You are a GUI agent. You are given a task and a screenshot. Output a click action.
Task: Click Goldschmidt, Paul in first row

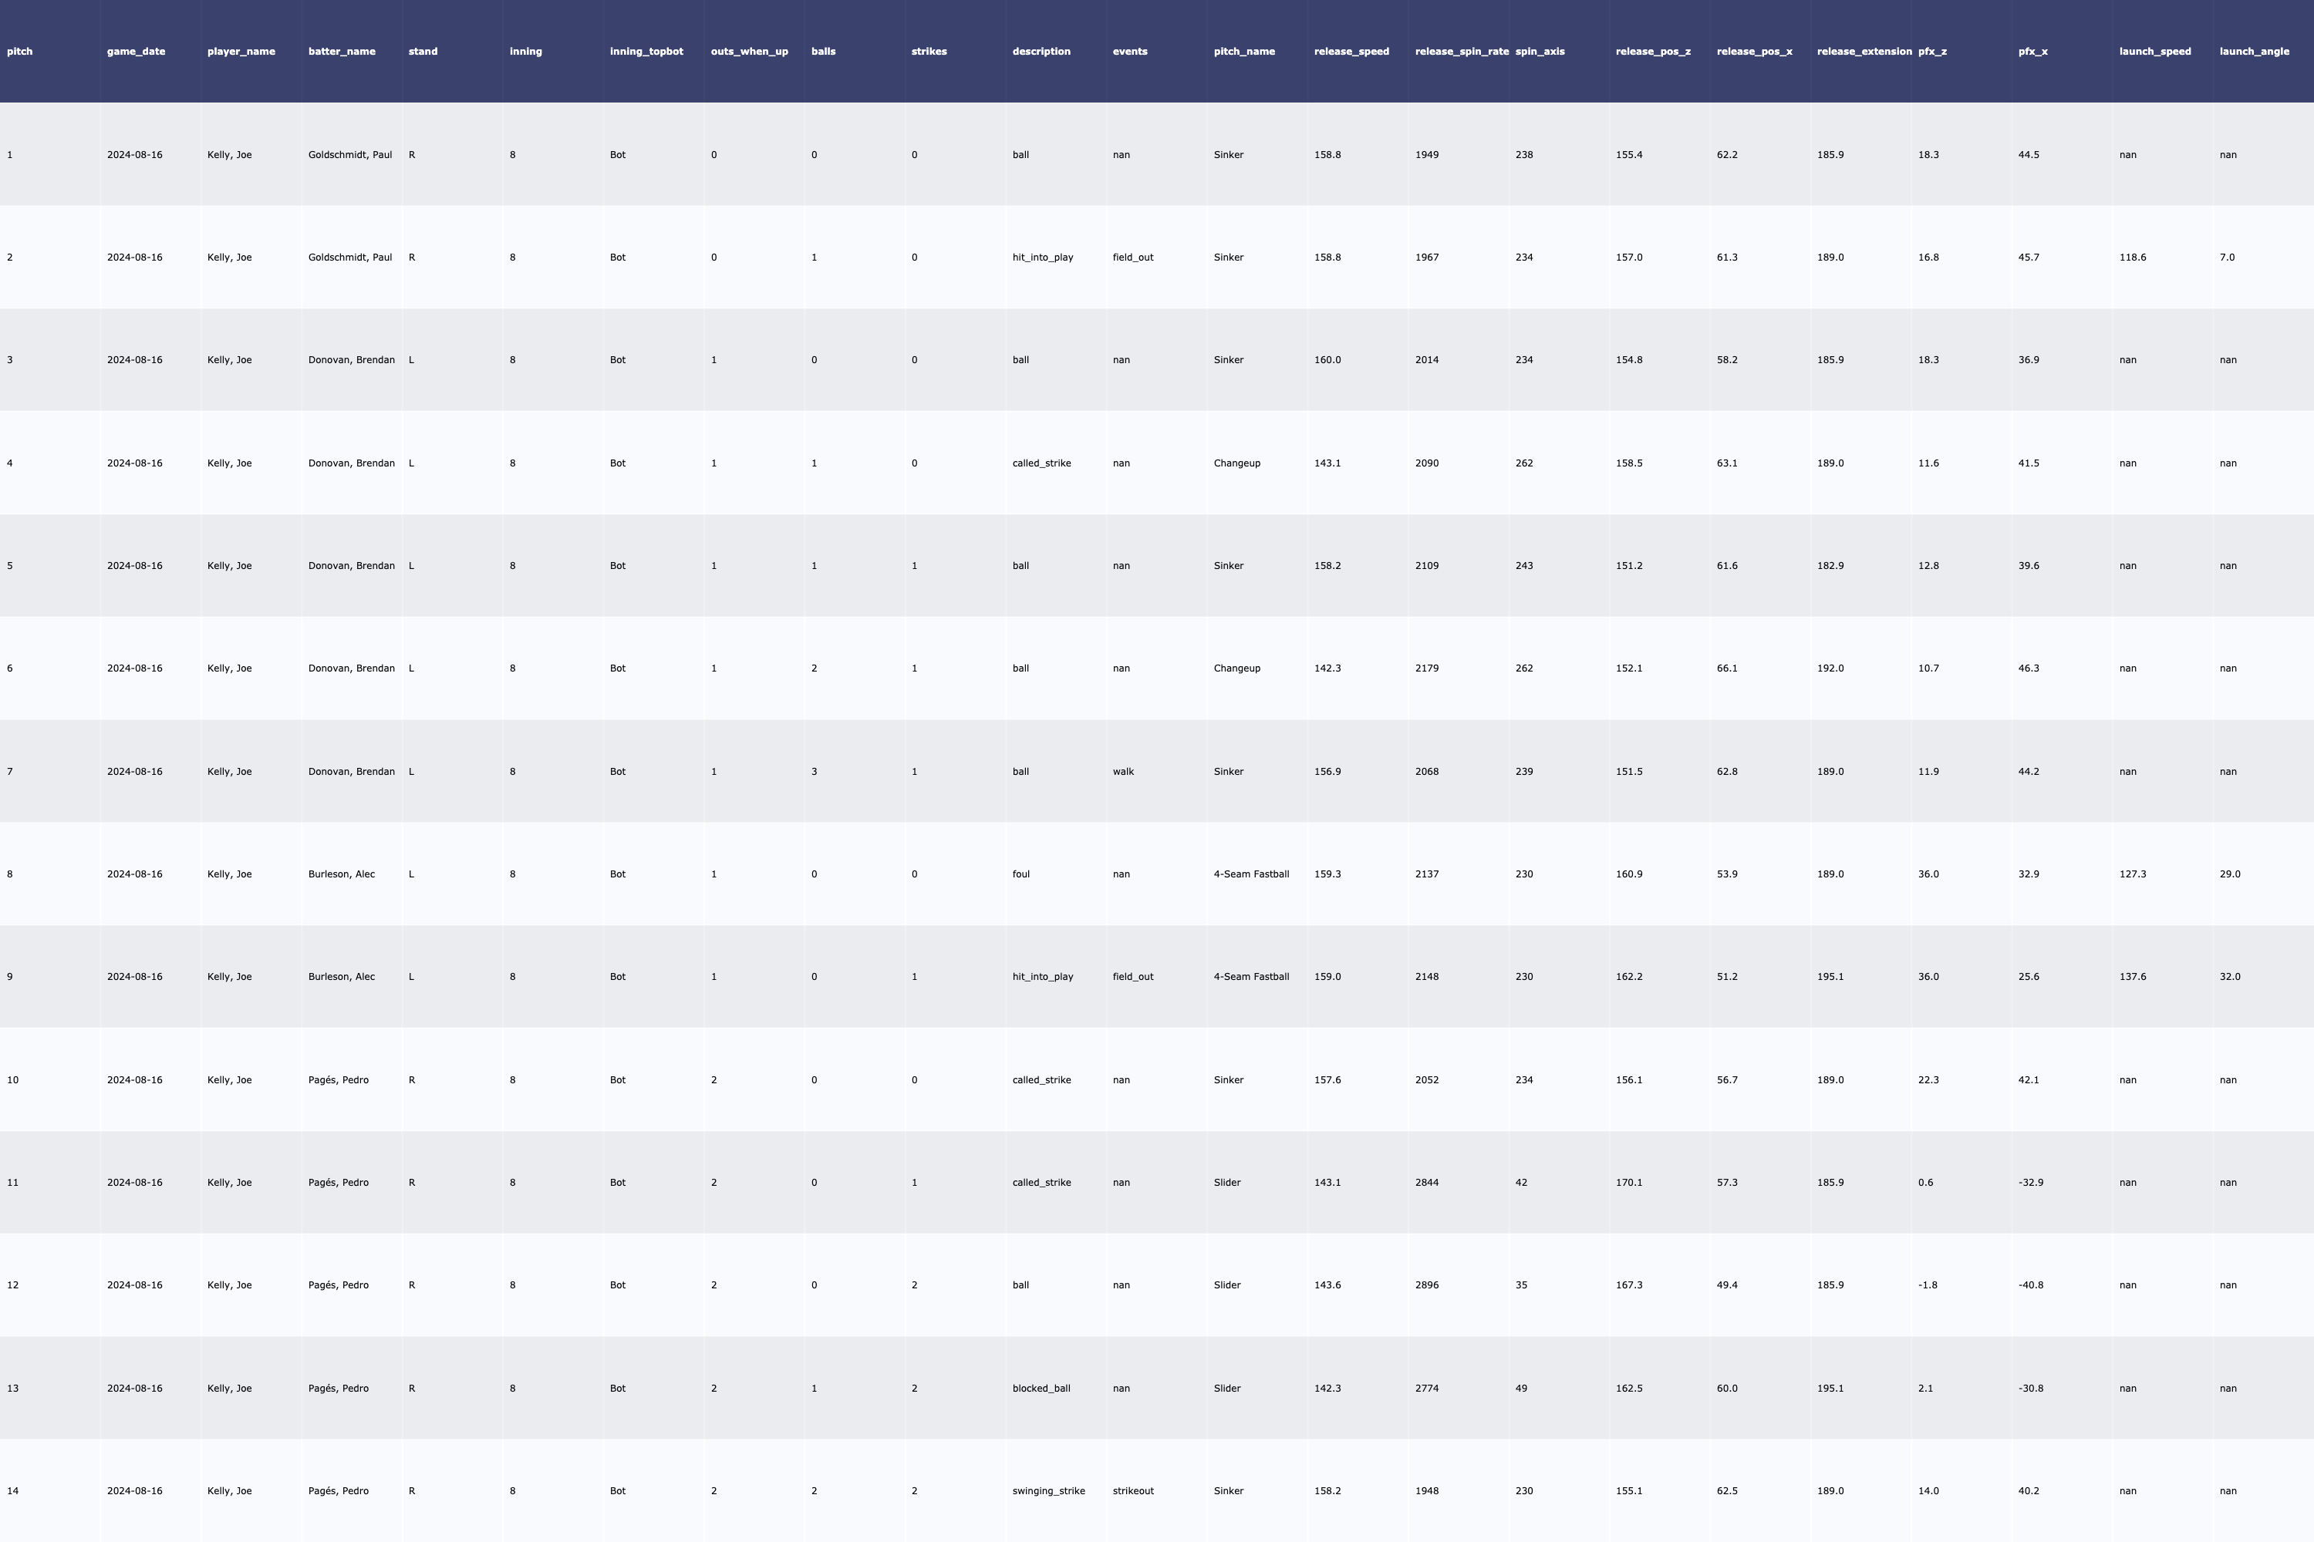[349, 154]
